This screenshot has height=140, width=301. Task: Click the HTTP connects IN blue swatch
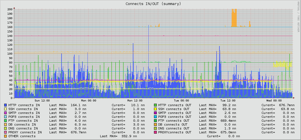(x=6, y=105)
